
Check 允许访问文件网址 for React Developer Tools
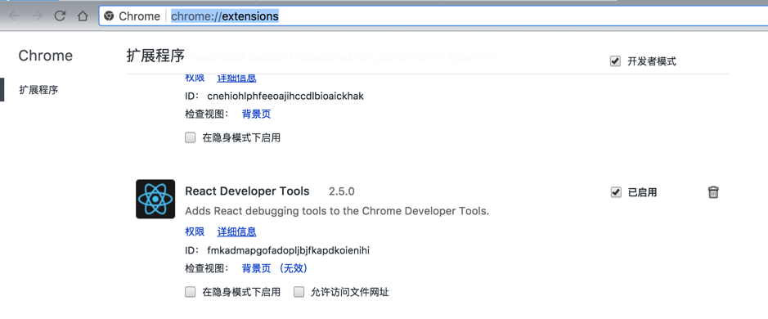pyautogui.click(x=299, y=293)
